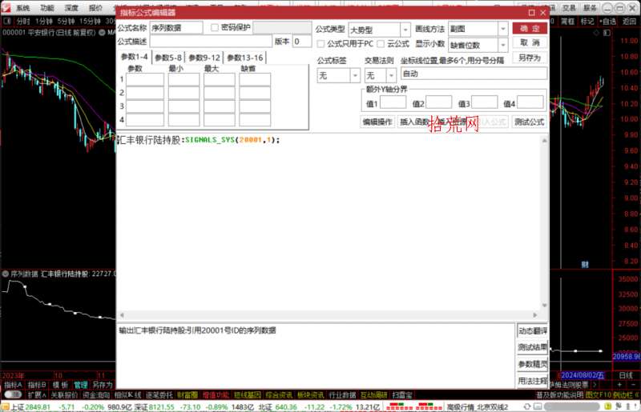Click the diamond icon at chart top right

(596, 33)
